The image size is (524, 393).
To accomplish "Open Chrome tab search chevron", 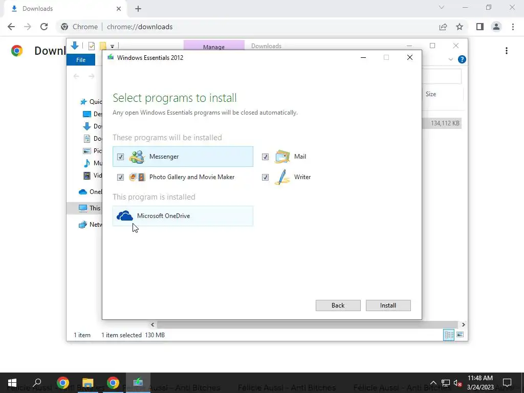I will coord(442,7).
